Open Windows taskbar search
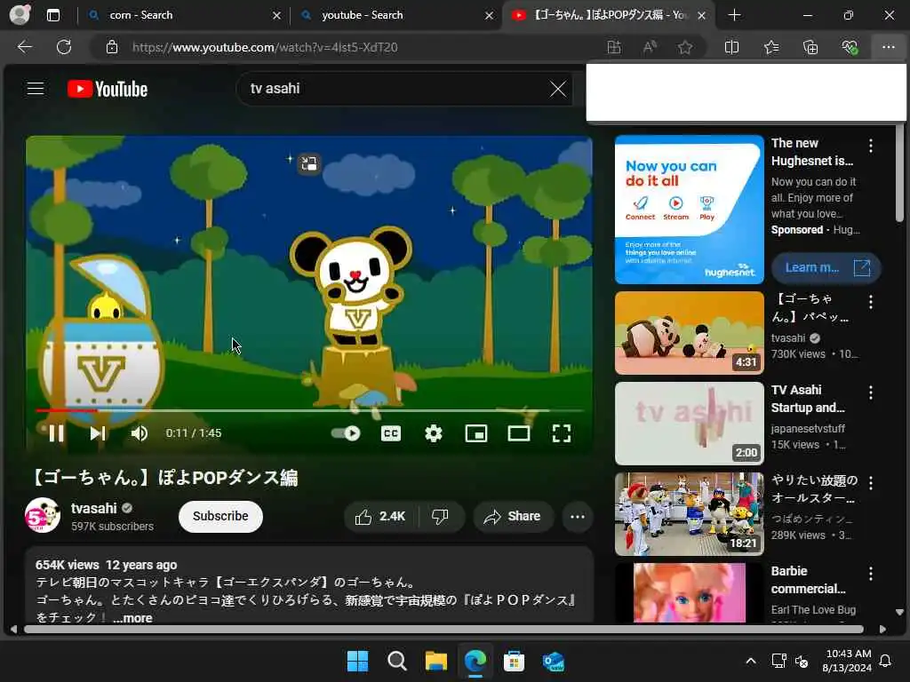 point(397,661)
